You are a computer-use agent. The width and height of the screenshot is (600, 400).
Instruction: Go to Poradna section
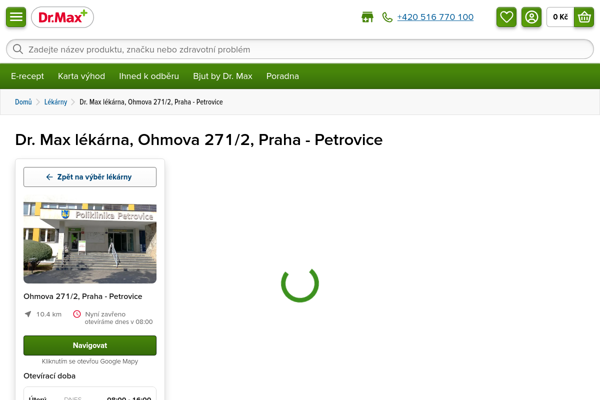282,76
